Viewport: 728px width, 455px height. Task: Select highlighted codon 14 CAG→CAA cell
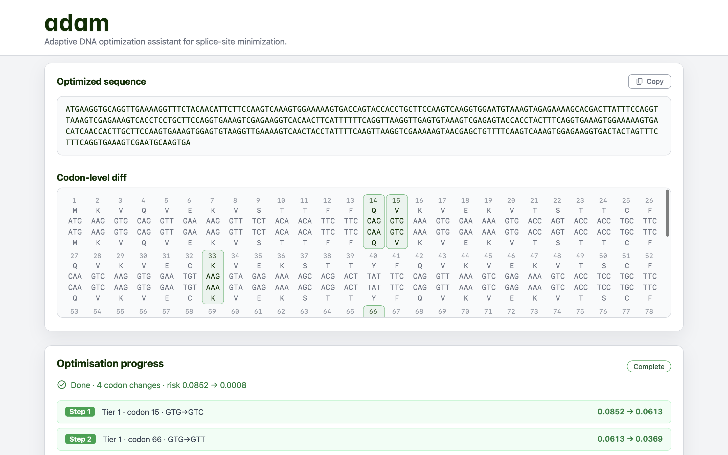[374, 221]
